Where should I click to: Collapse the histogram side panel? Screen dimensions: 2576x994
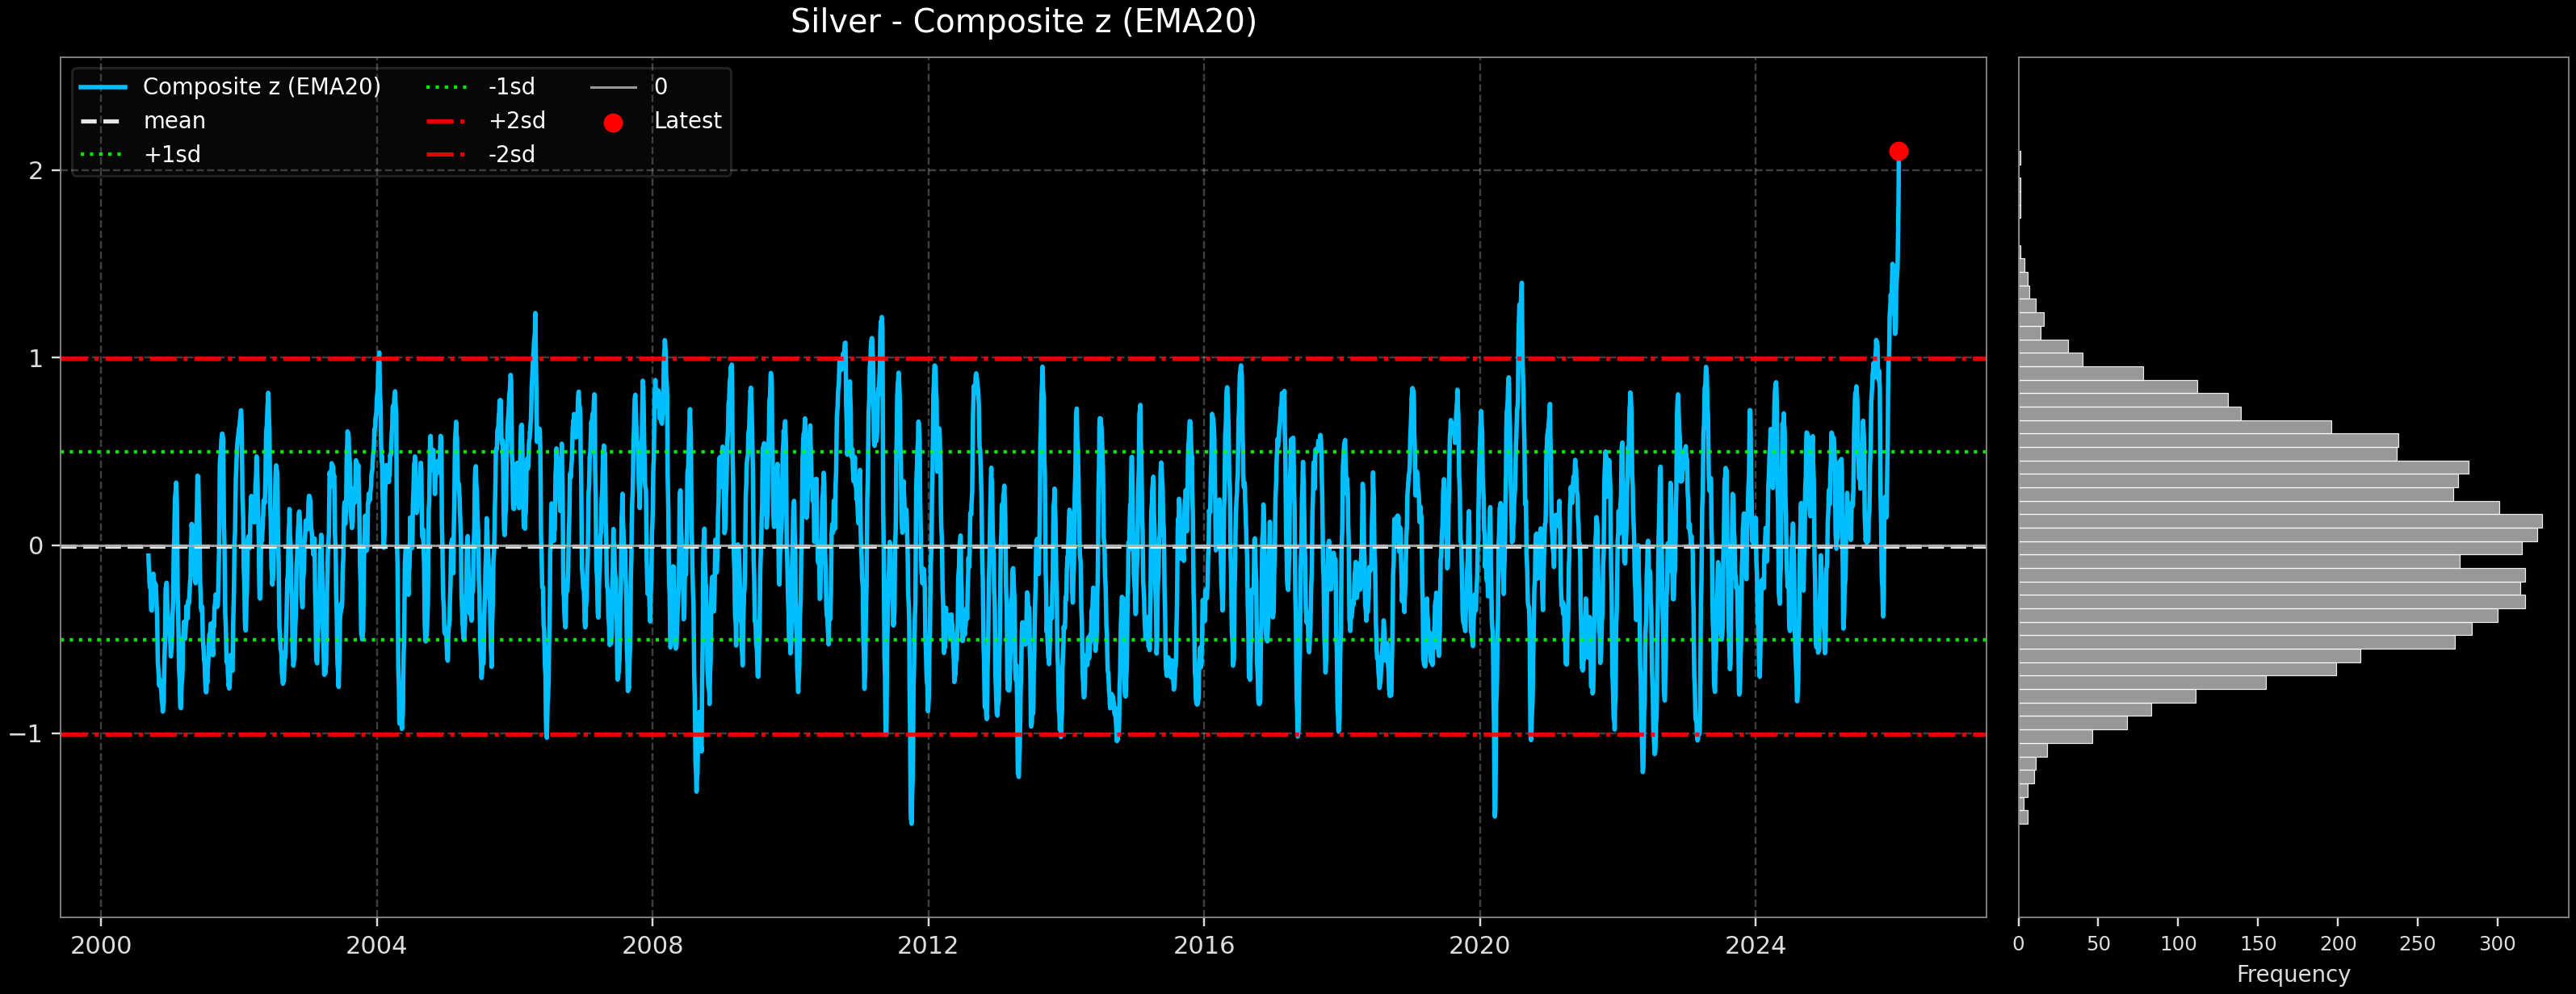[x=2290, y=499]
